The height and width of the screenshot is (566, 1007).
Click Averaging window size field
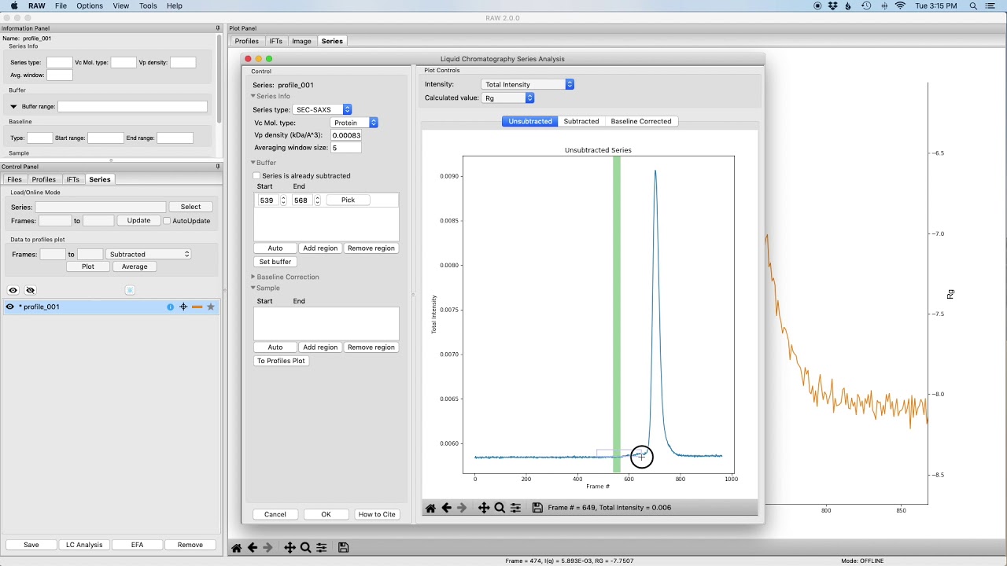click(x=346, y=148)
